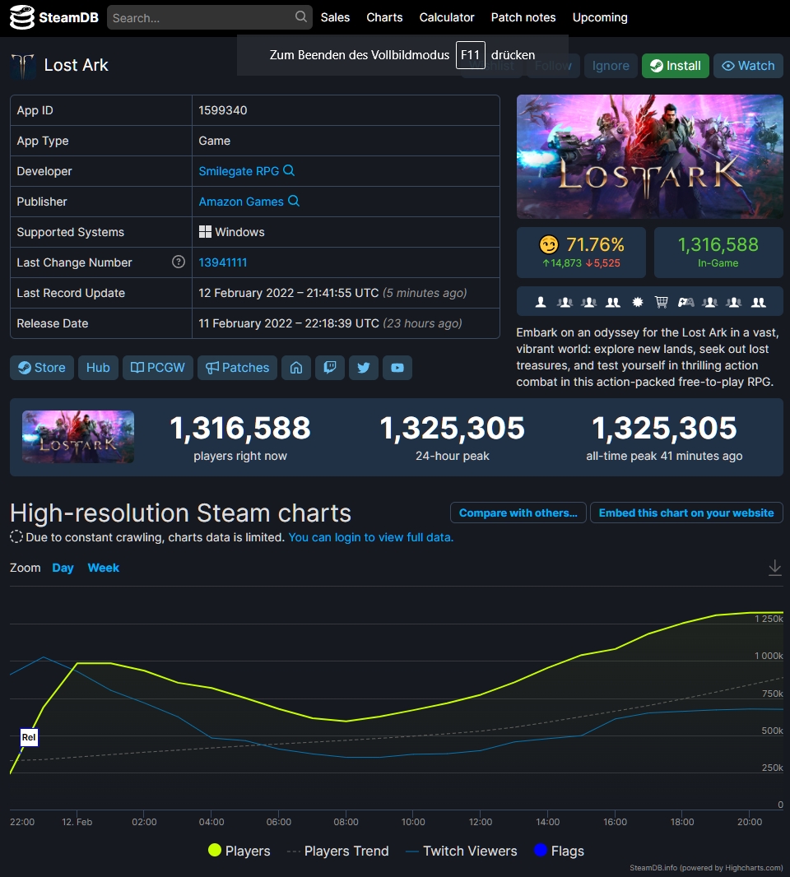Click the green Install button

click(x=676, y=66)
